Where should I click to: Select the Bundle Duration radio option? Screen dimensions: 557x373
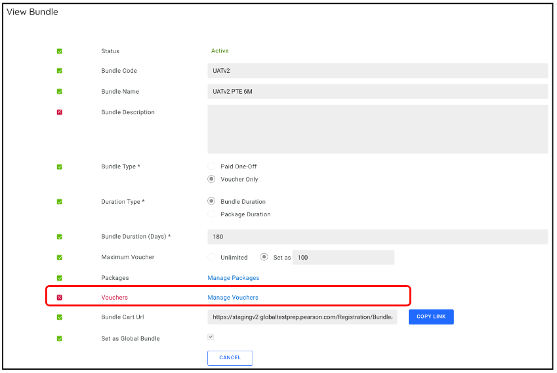[x=211, y=201]
